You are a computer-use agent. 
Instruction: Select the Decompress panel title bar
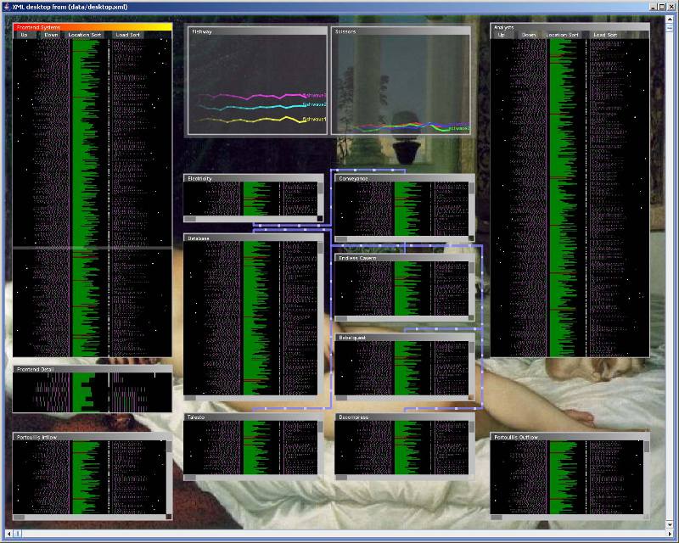click(405, 417)
